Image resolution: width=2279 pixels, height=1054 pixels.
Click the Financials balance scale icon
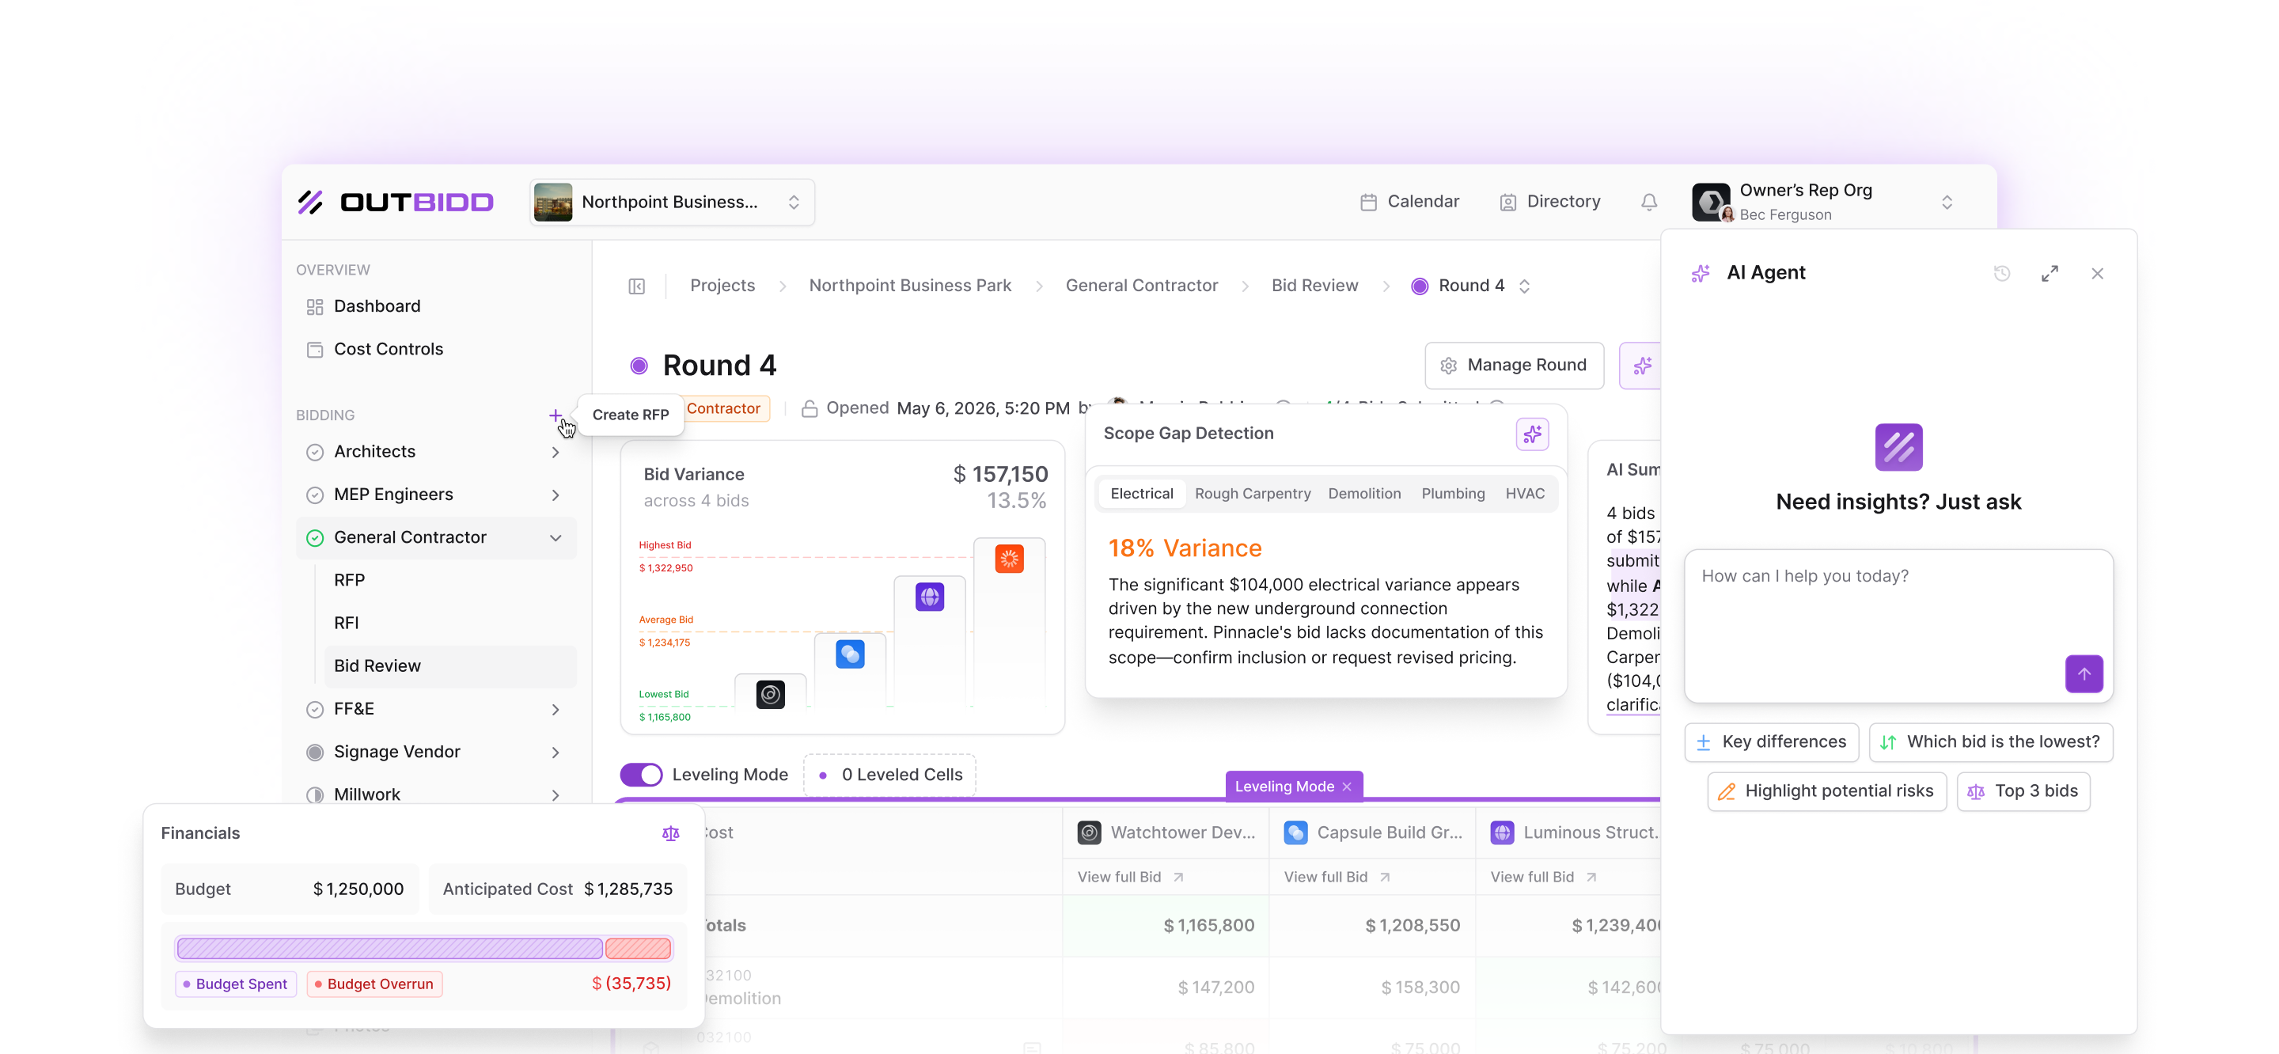[670, 834]
